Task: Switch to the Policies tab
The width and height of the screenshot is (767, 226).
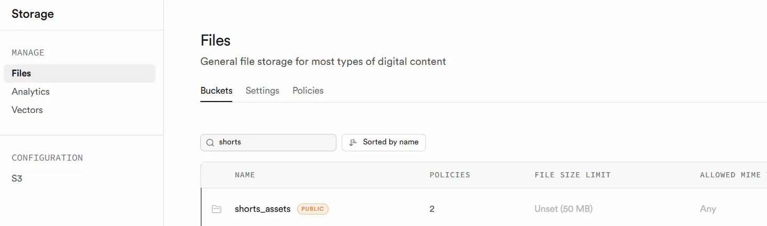Action: 308,91
